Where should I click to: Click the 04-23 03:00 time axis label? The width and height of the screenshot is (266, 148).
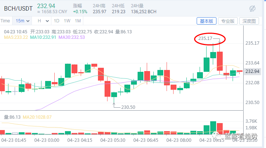click(x=47, y=140)
